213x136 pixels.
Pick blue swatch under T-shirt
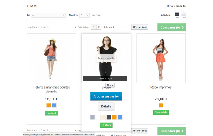point(54,105)
